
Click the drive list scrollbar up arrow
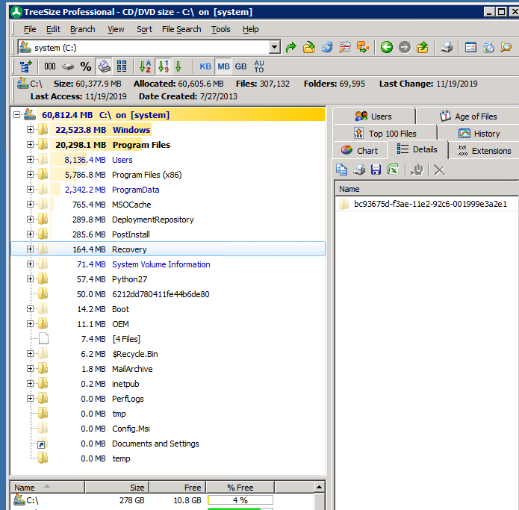(319, 487)
